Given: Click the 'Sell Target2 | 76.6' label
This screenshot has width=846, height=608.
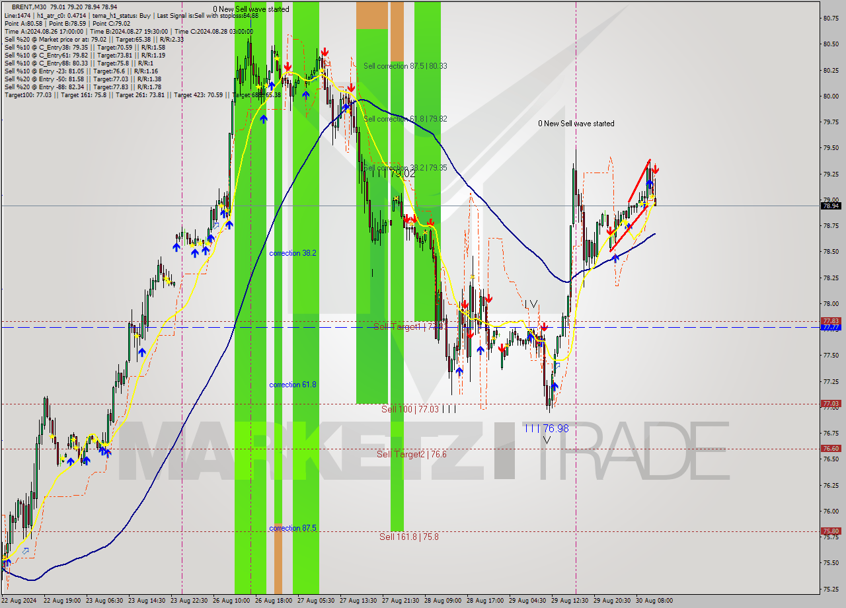Looking at the screenshot, I should (x=411, y=454).
